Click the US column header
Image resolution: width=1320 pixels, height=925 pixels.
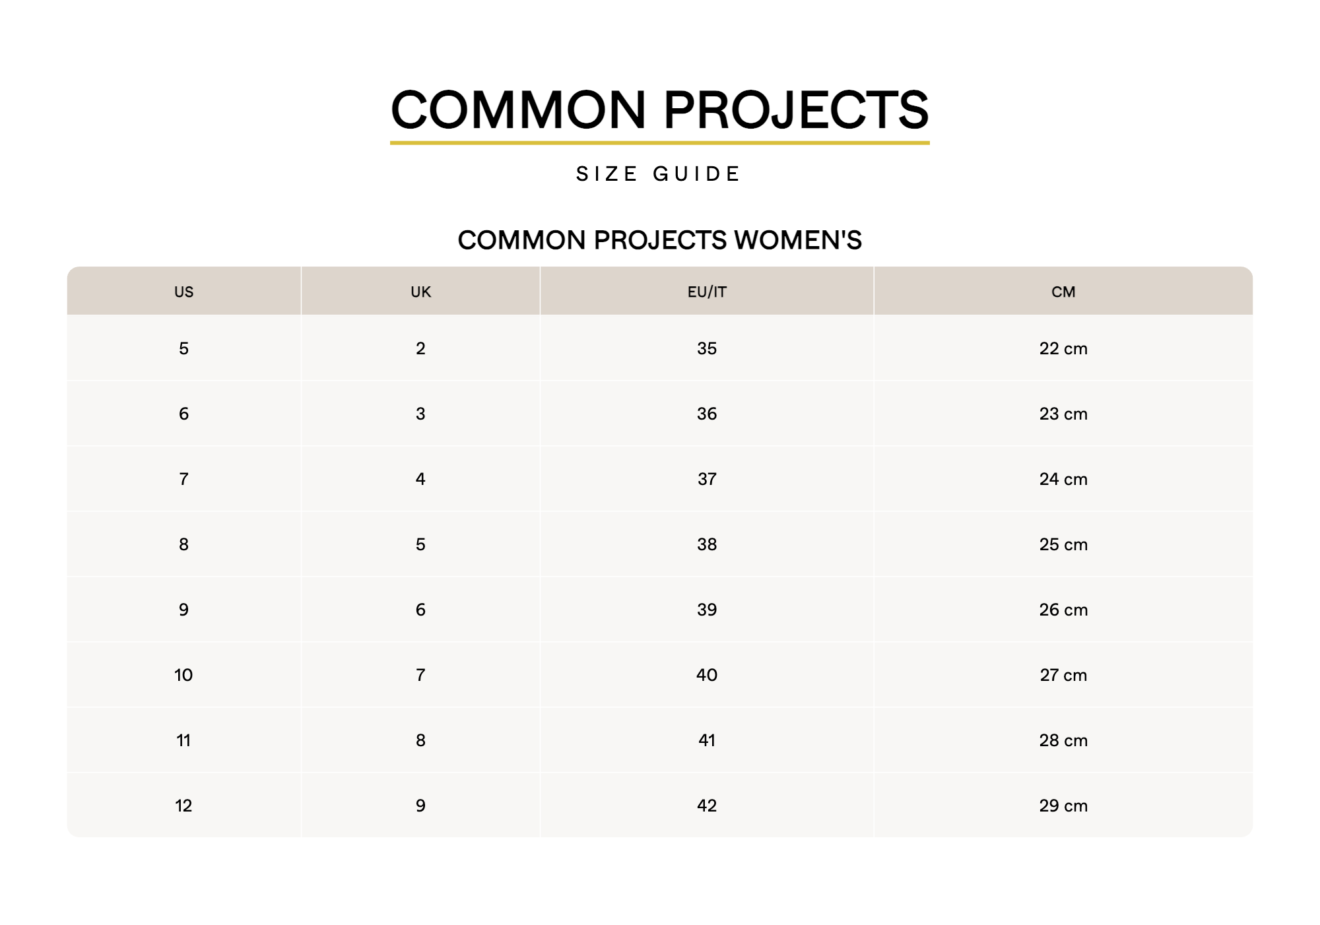point(184,292)
